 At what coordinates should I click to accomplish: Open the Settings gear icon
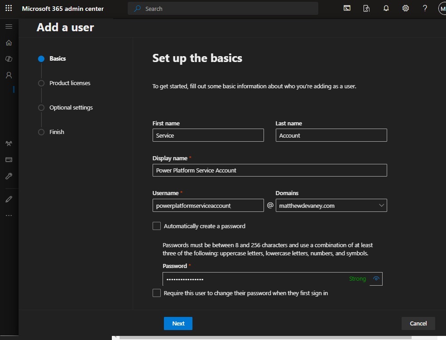pos(405,8)
